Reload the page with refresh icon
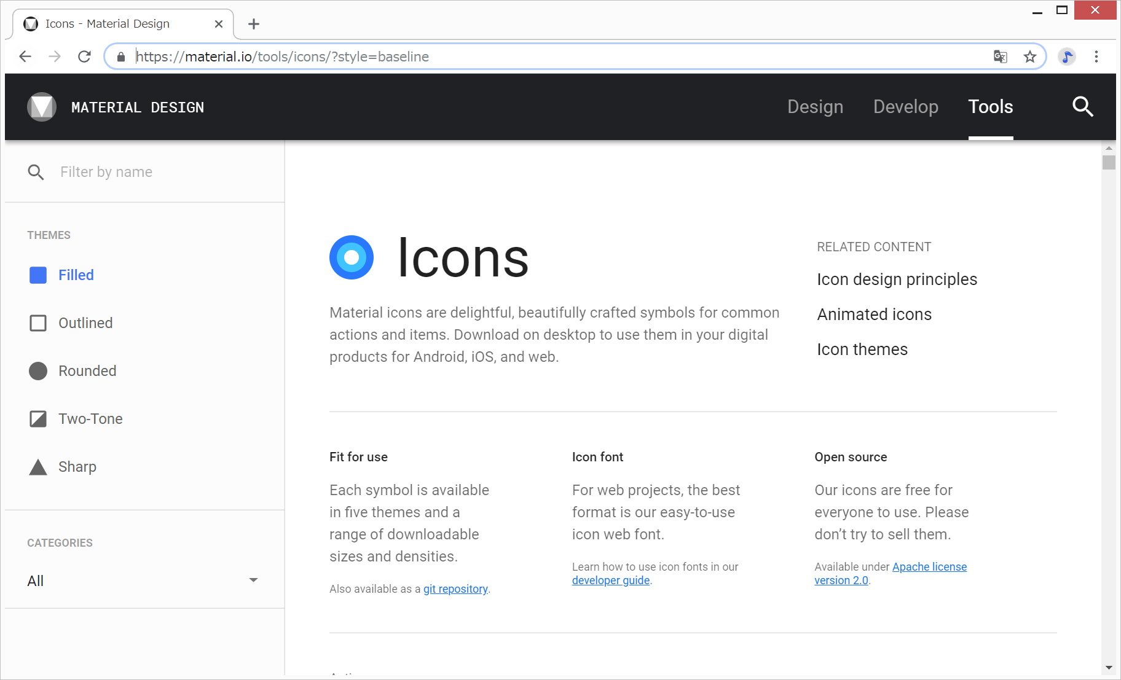Viewport: 1121px width, 680px height. 85,57
